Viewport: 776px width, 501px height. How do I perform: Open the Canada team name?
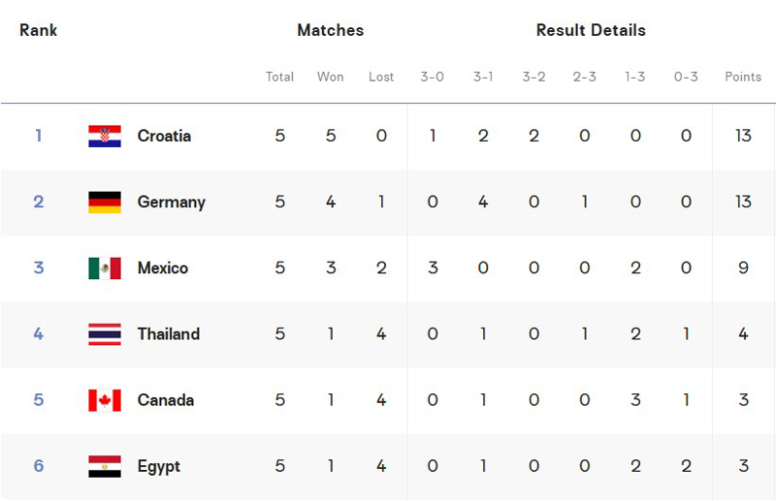tap(165, 400)
